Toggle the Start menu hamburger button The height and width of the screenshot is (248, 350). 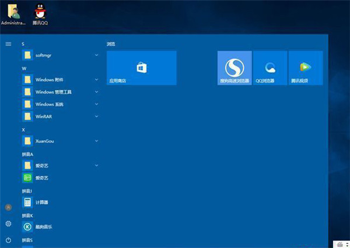point(8,44)
